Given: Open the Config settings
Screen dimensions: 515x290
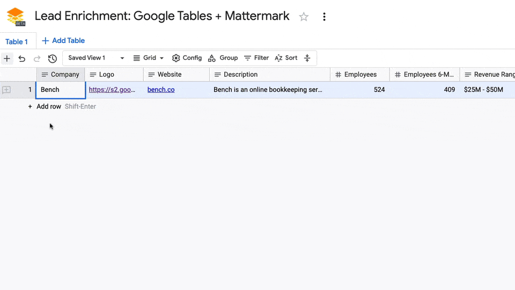Looking at the screenshot, I should 187,58.
